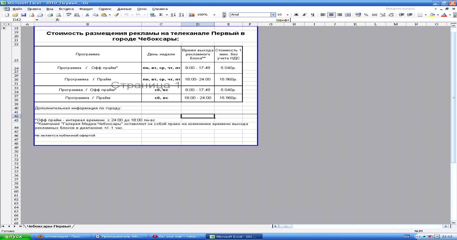The image size is (457, 240).
Task: Open the Print Preview icon
Action: coord(58,15)
